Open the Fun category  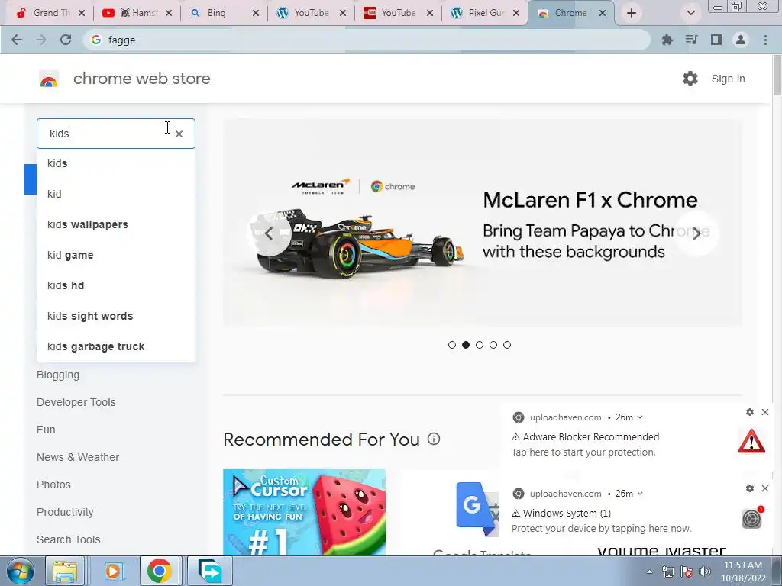[x=46, y=430]
